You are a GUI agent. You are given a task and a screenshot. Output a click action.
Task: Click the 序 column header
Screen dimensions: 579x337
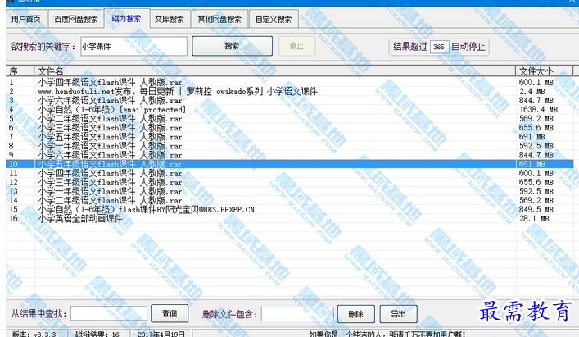coord(20,71)
